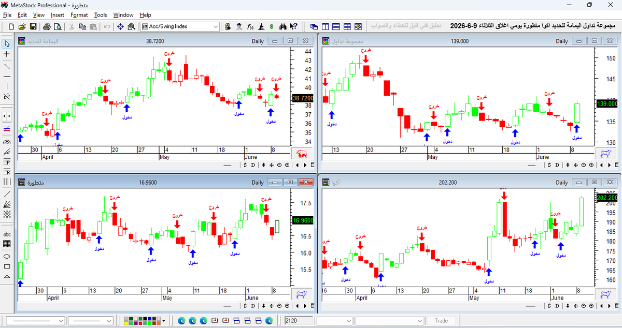Click the What's This help pointer icon
This screenshot has height=328, width=622.
click(x=293, y=26)
